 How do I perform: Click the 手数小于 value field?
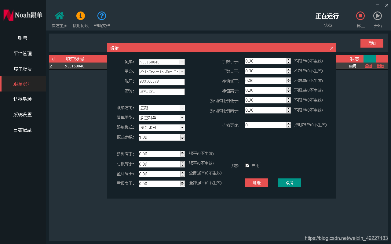coord(268,61)
